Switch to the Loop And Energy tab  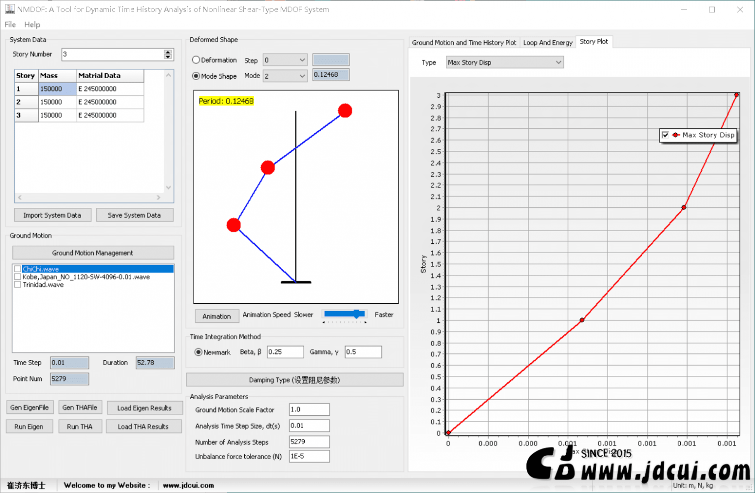547,42
